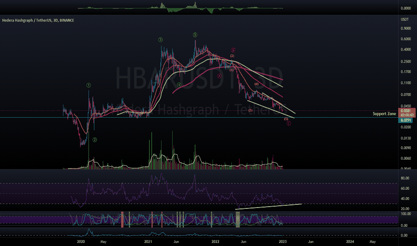Click the Jun label between 2021 and 2022
This screenshot has height=246, width=417.
pyautogui.click(x=176, y=242)
